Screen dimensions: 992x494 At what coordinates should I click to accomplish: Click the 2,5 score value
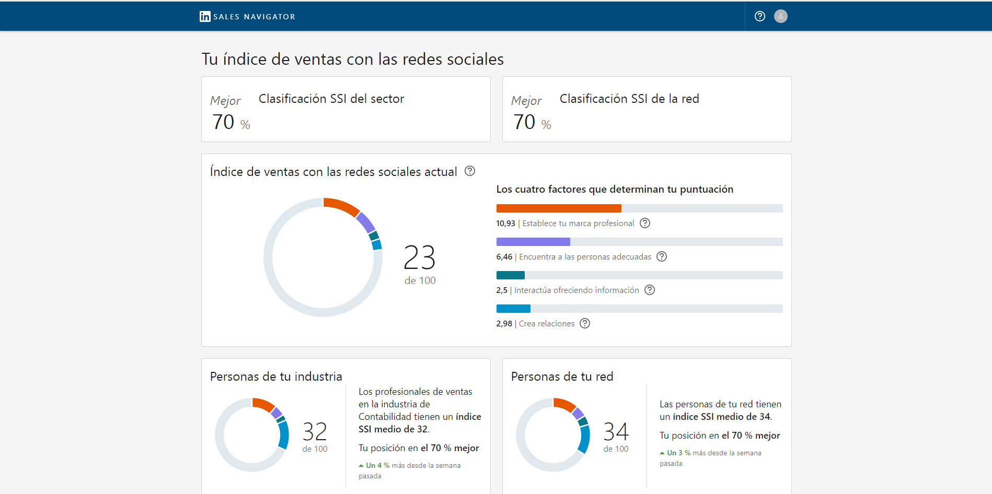pos(502,290)
